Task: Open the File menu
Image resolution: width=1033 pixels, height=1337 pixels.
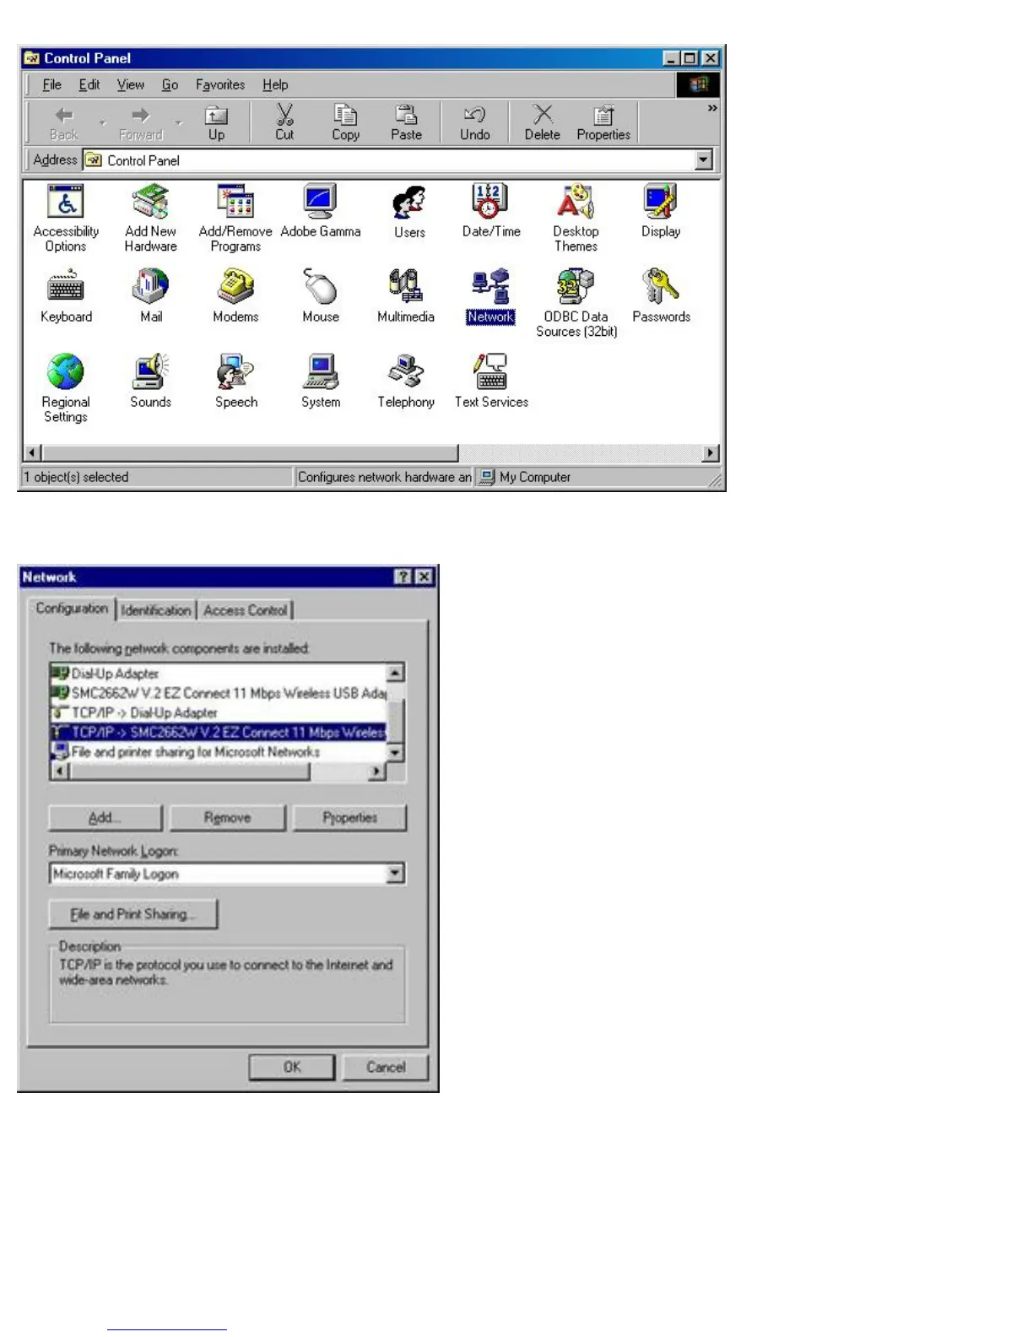Action: pyautogui.click(x=51, y=84)
